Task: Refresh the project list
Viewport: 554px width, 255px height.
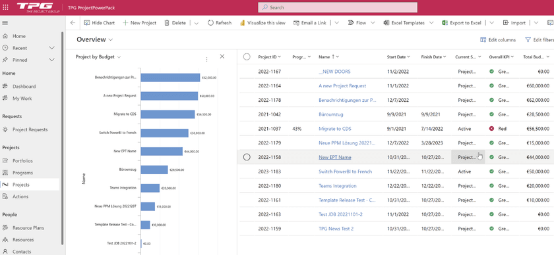Action: 220,23
